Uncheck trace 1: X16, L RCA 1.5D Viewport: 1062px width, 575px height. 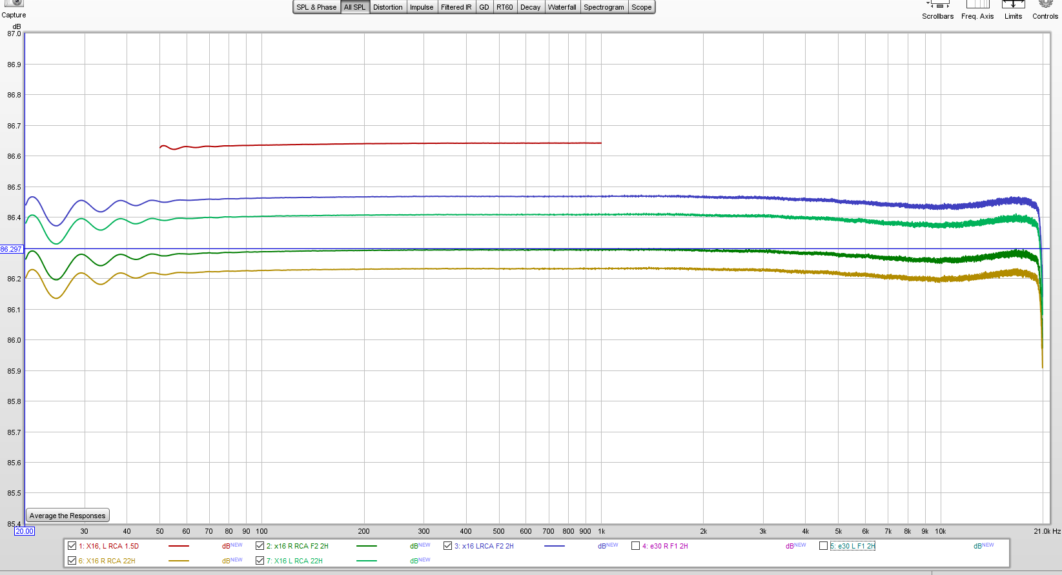tap(72, 546)
